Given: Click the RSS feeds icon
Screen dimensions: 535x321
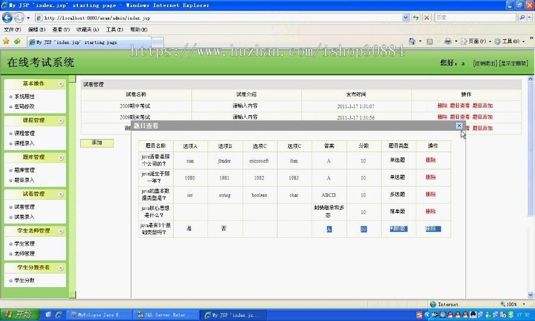Looking at the screenshot, I should pos(430,42).
